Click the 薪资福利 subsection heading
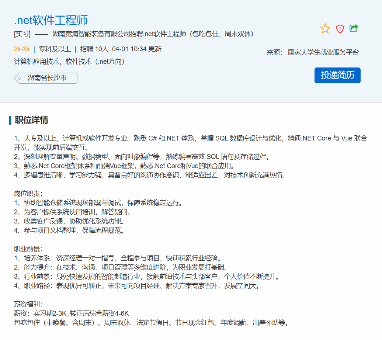The image size is (382, 340). 28,304
